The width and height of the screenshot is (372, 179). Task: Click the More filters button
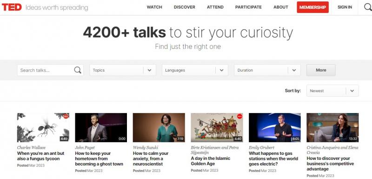coord(321,70)
